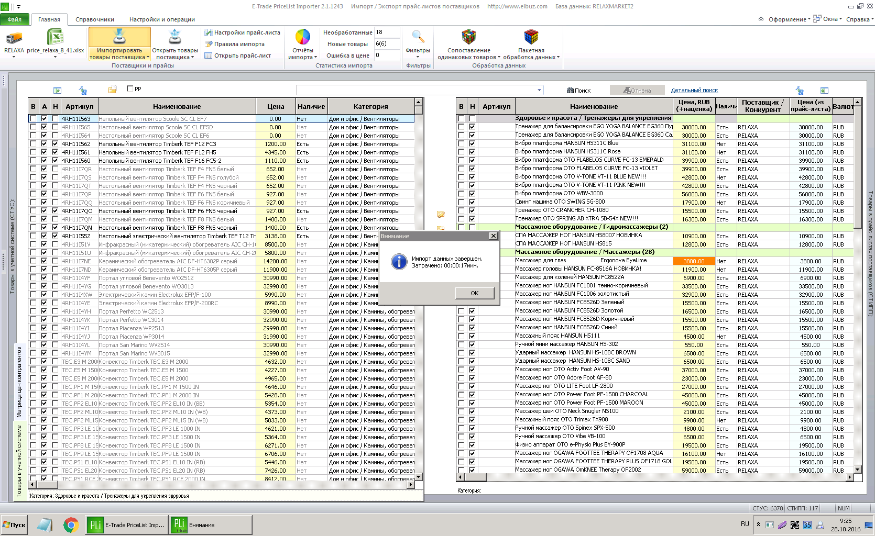Sort the left table by the Цена column header

pos(276,106)
